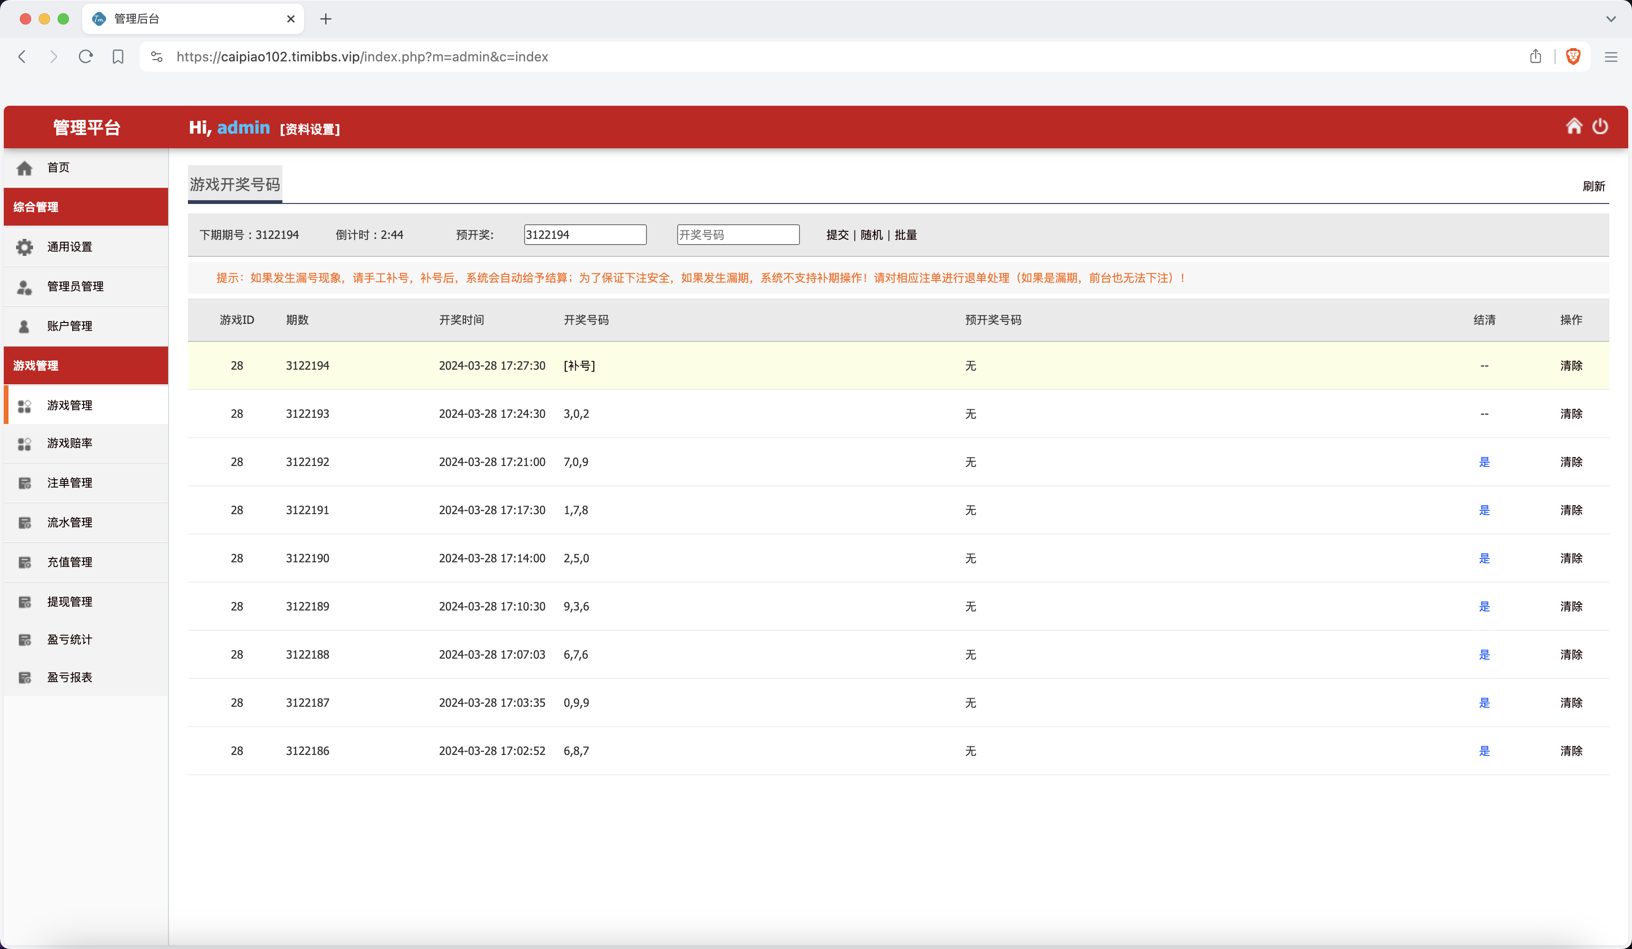Click the gear icon beside 通用设置

(x=25, y=246)
